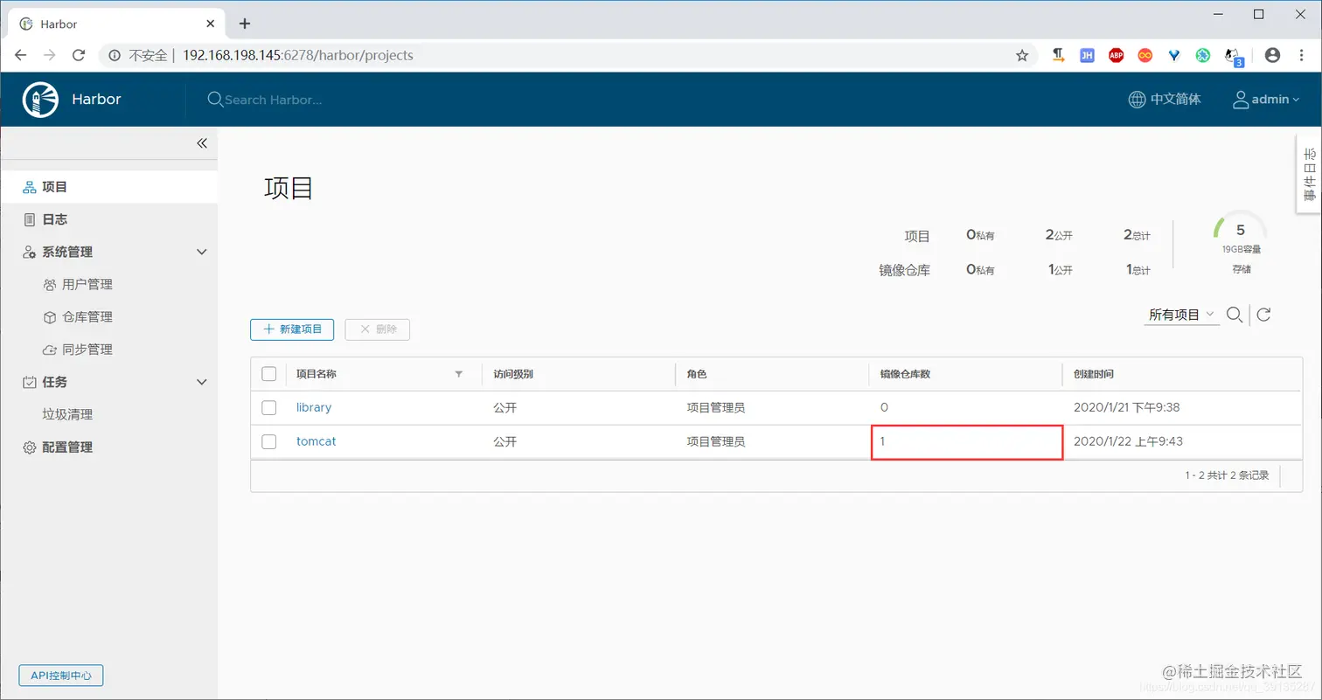1322x700 pixels.
Task: Click the browser back arrow
Action: [x=21, y=55]
